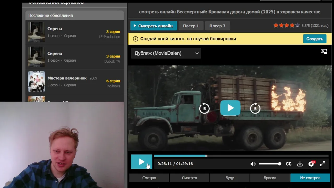
Task: Skip forward 5 seconds with the forward-skip icon
Action: tap(255, 108)
